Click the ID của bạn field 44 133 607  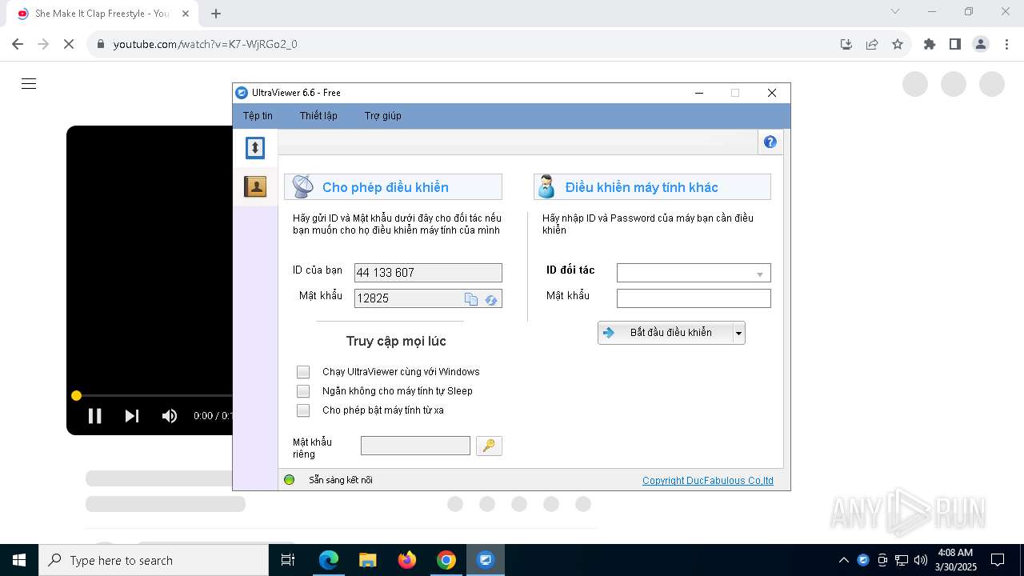(428, 273)
